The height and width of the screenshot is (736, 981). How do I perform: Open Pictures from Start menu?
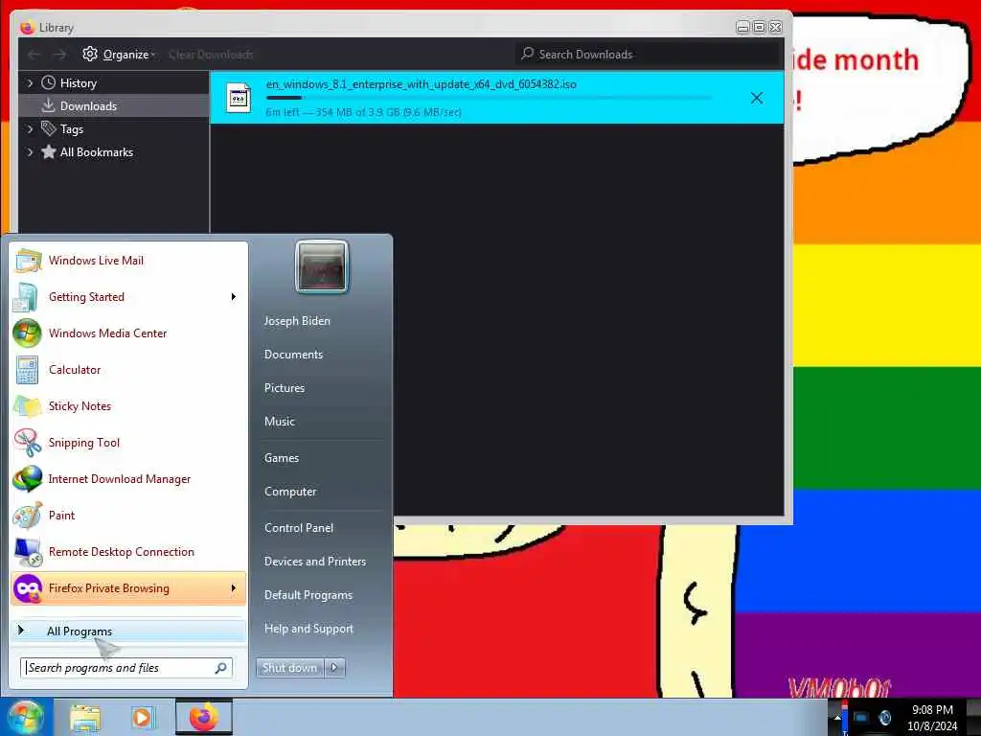tap(285, 388)
